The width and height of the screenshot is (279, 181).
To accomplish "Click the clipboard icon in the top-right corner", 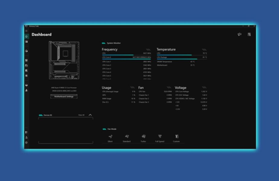I will coord(249,34).
